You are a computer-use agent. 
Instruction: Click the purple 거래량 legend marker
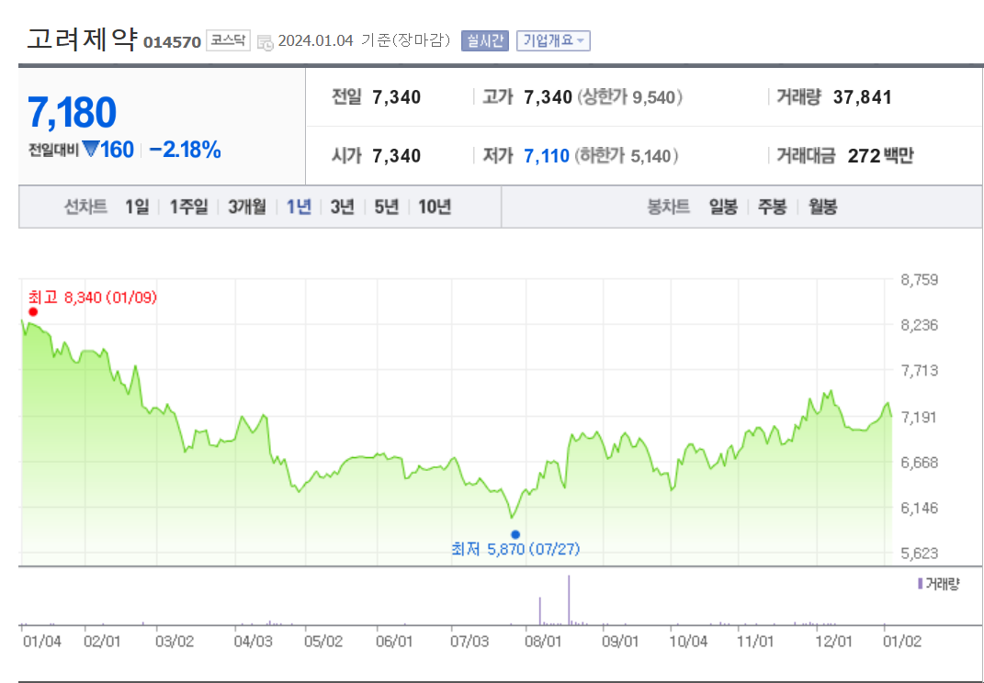(920, 584)
